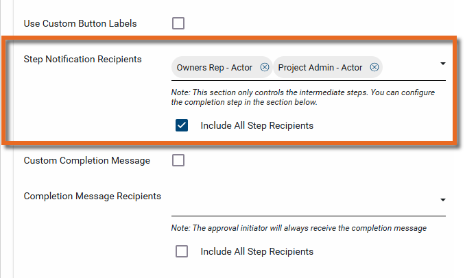Click the Use Custom Button Labels label
This screenshot has width=465, height=278.
coord(80,23)
